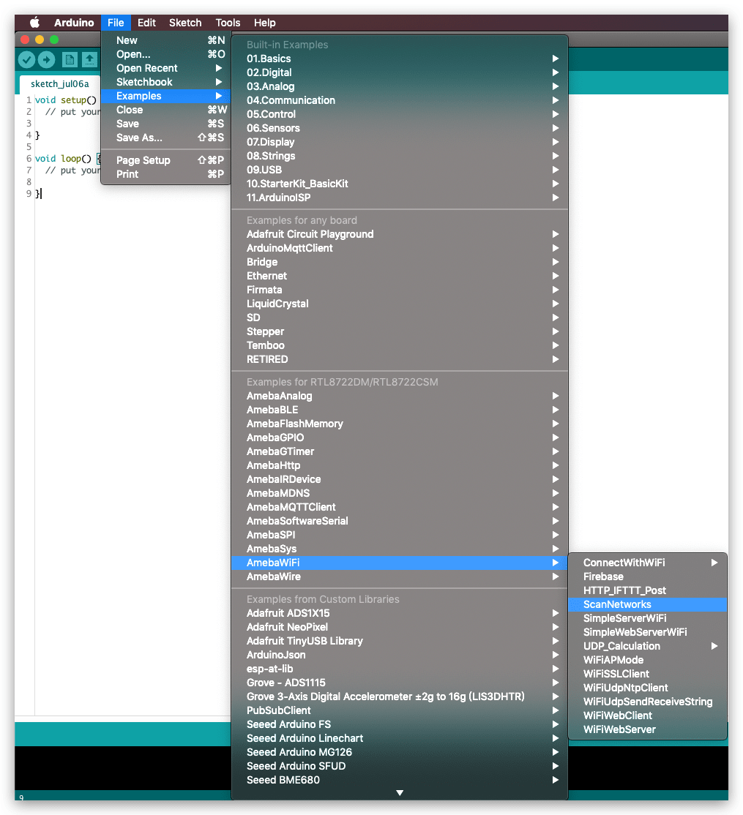743x815 pixels.
Task: Open the PubSubClient examples submenu
Action: tap(400, 710)
